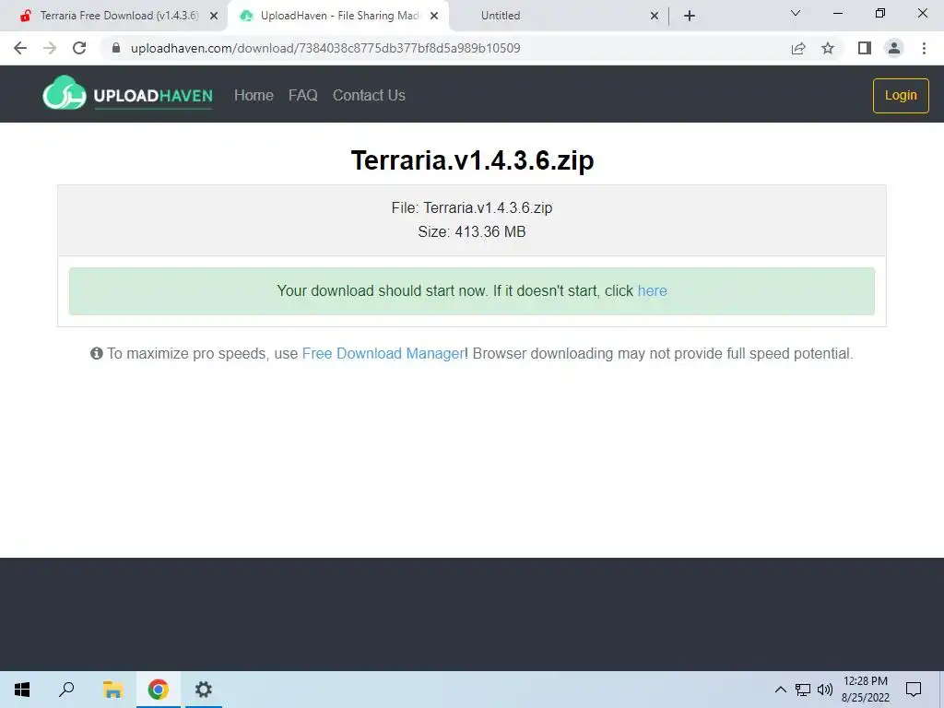Go to Home in site navigation
The height and width of the screenshot is (708, 944).
coord(254,95)
